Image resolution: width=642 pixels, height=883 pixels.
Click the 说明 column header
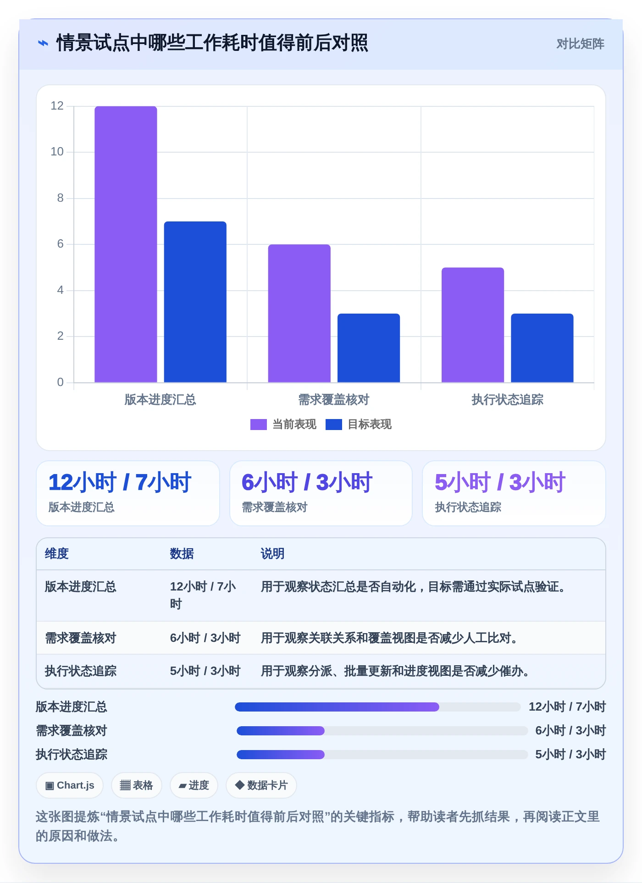[272, 554]
